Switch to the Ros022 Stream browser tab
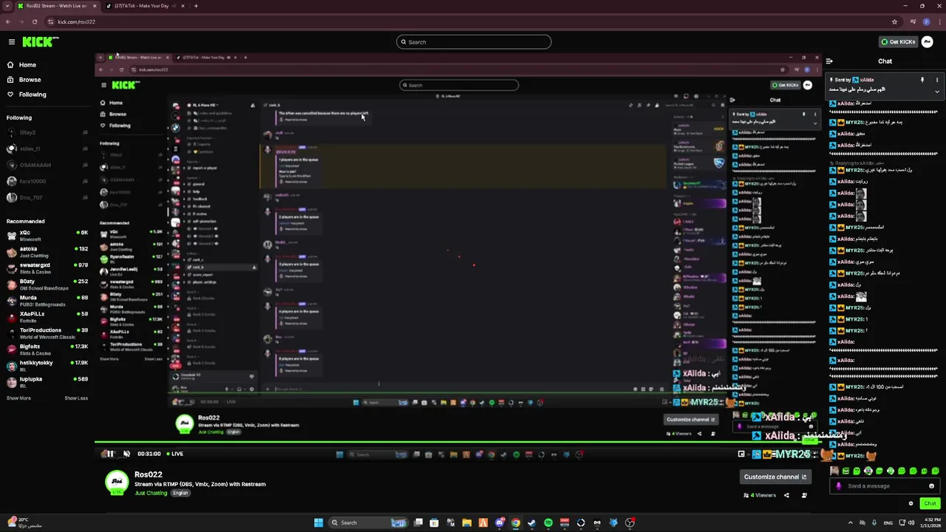 pos(57,6)
